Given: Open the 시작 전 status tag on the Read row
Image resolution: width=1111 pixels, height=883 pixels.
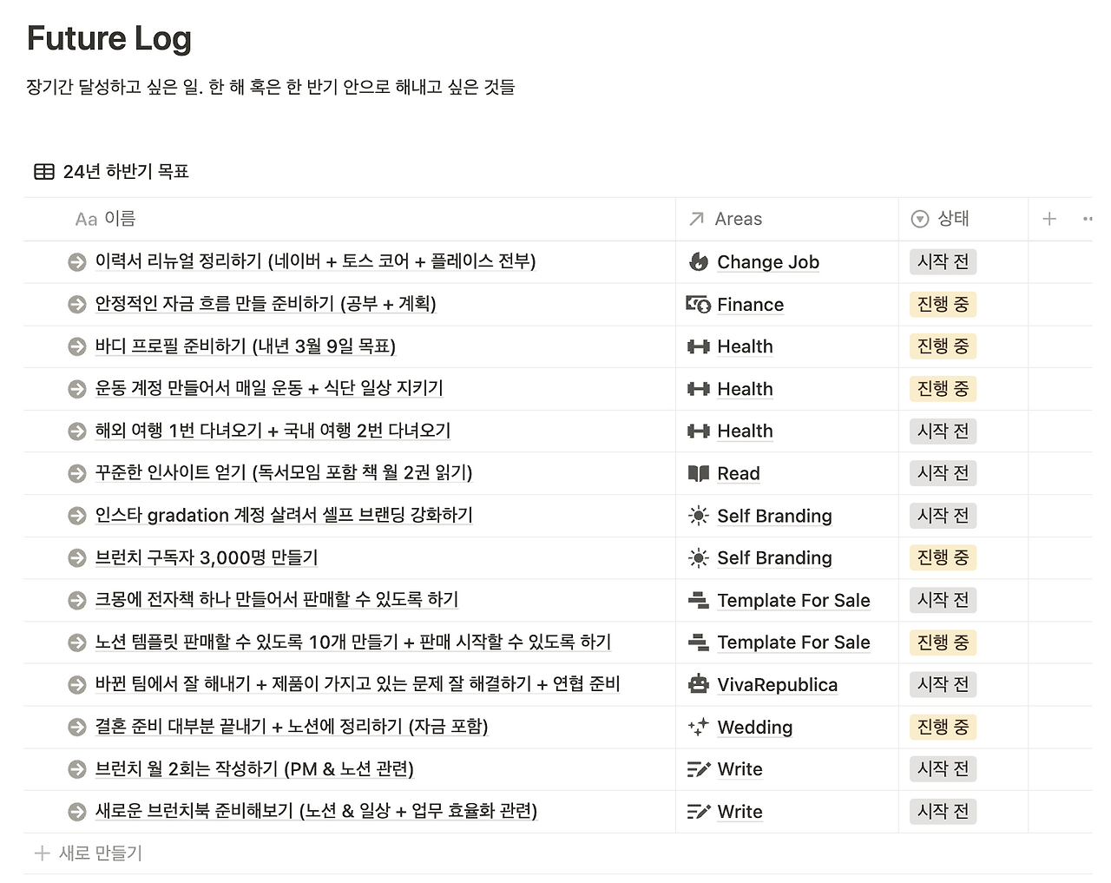Looking at the screenshot, I should [x=943, y=473].
